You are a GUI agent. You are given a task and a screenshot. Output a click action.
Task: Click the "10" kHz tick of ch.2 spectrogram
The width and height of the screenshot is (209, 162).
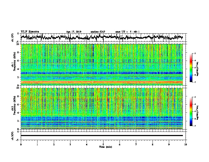point(18,88)
